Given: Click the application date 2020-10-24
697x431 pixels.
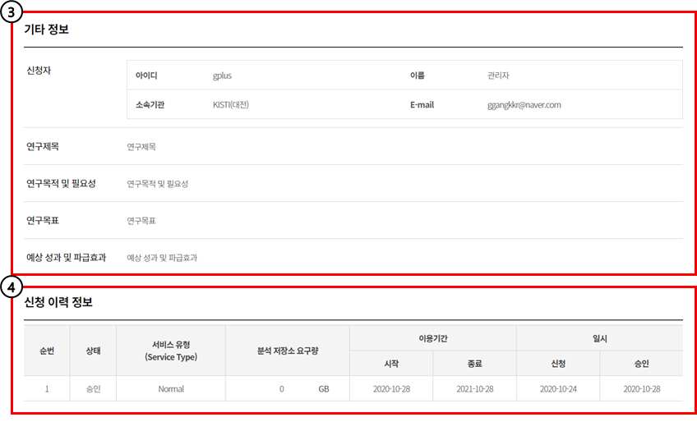Looking at the screenshot, I should [x=557, y=389].
